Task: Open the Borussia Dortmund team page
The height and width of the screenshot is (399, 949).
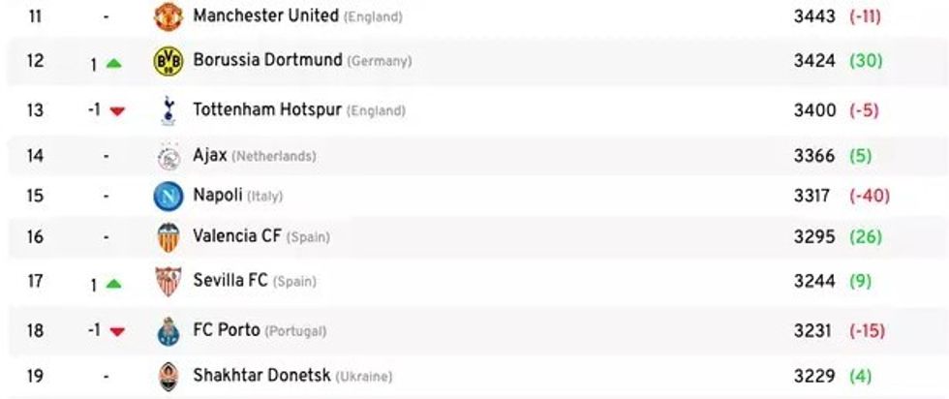Action: (x=267, y=61)
